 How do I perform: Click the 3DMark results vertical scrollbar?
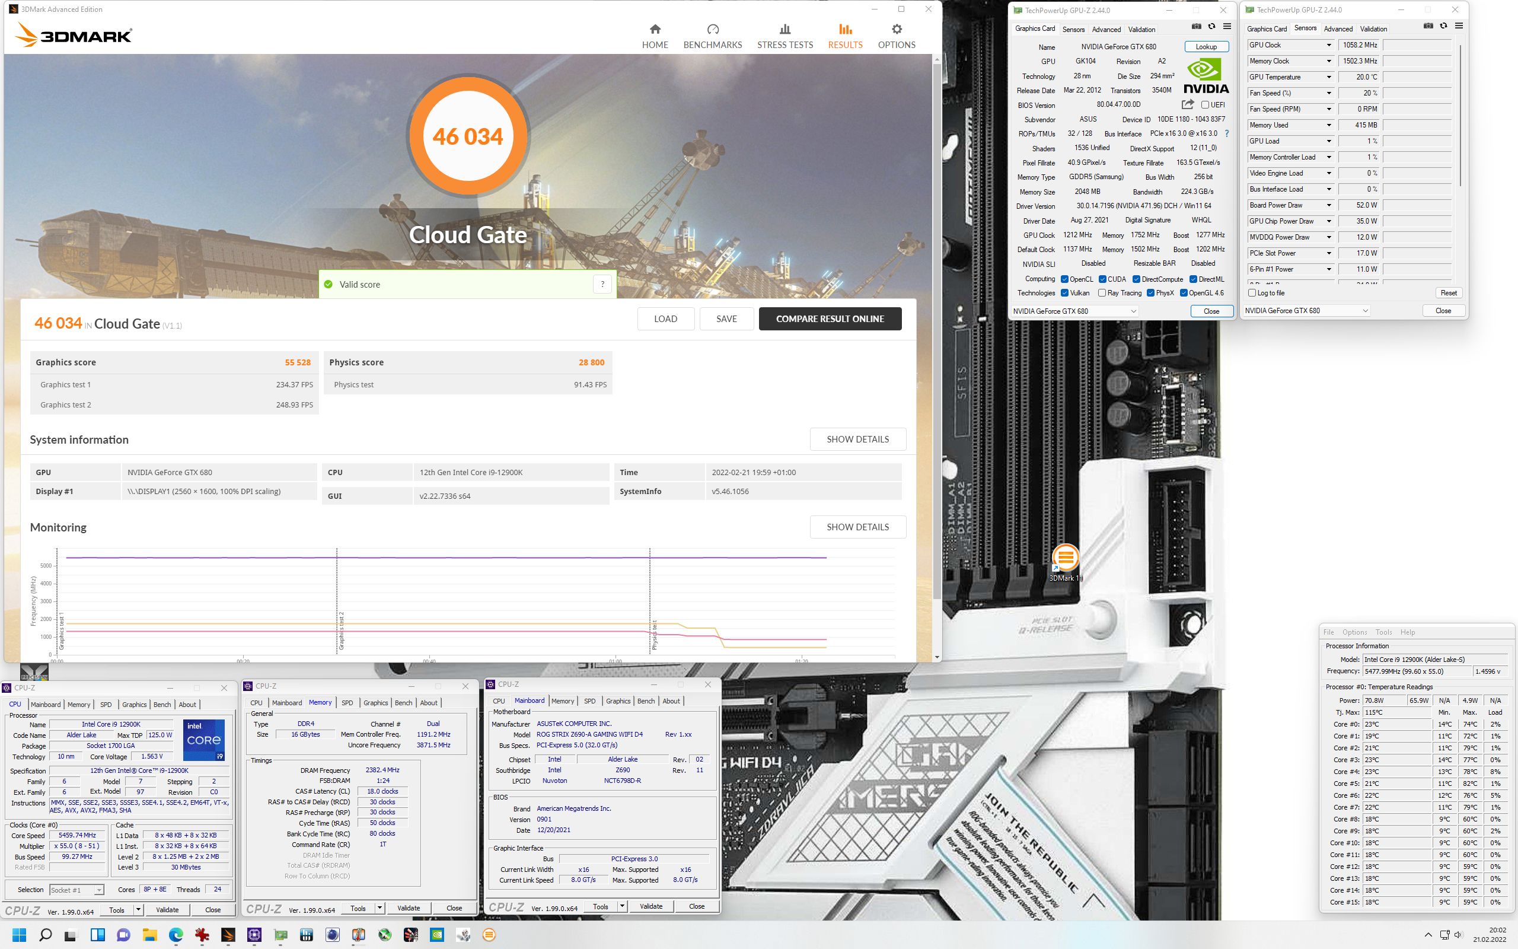click(x=936, y=332)
